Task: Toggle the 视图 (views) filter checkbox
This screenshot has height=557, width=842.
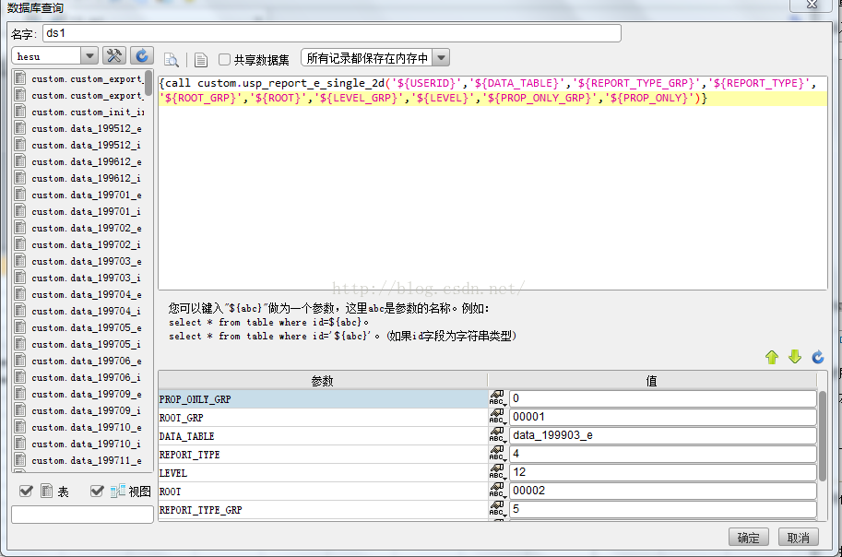Action: 97,491
